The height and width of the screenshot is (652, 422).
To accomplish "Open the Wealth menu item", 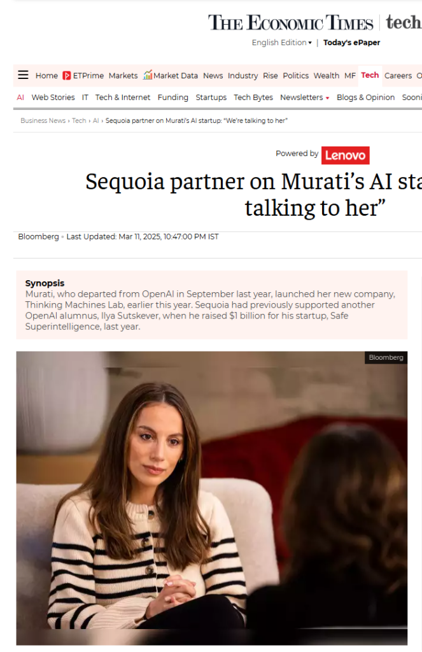I will pos(327,76).
